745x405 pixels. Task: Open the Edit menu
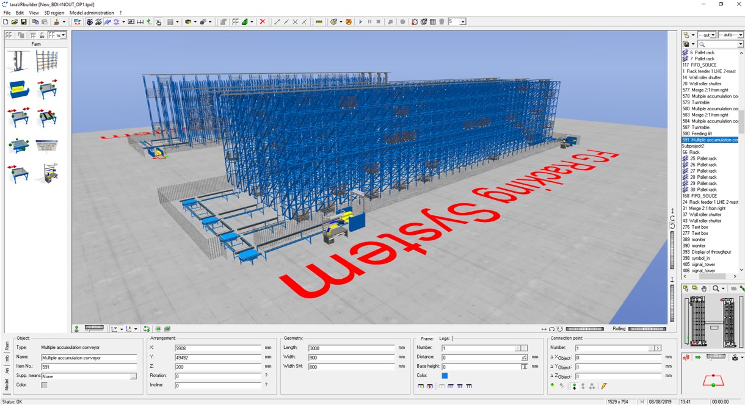coord(20,13)
